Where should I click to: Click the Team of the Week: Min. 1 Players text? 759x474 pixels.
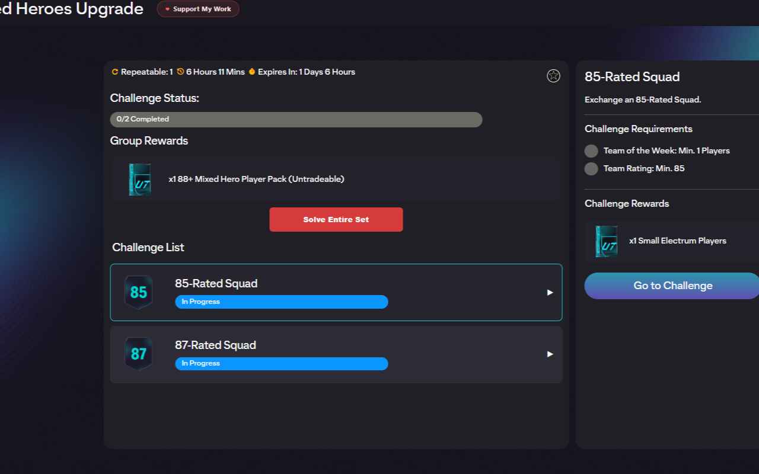tap(666, 150)
